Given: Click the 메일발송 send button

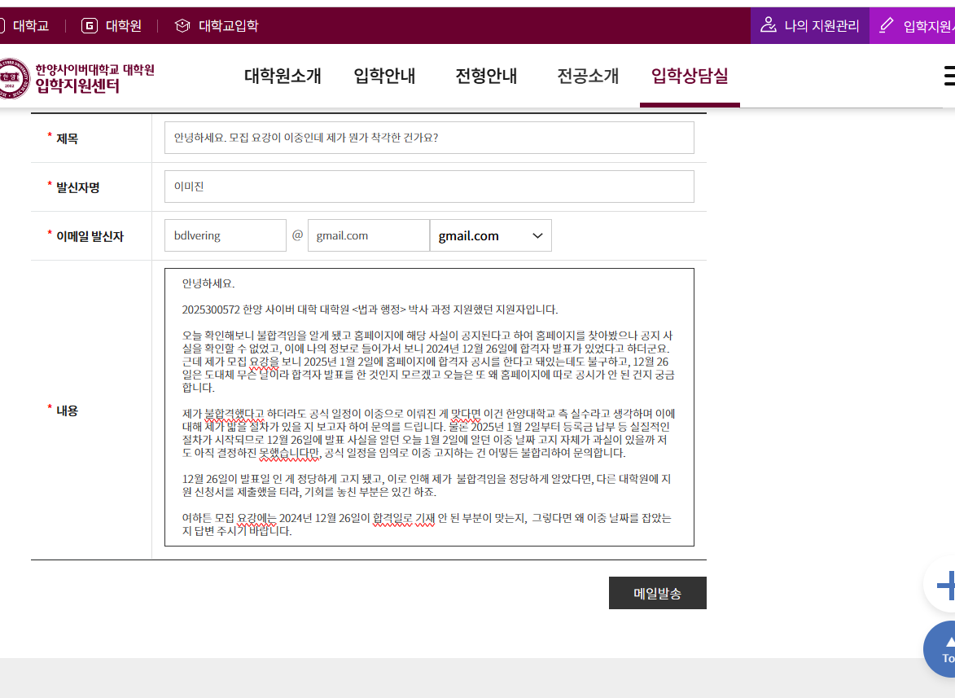Looking at the screenshot, I should pos(657,592).
